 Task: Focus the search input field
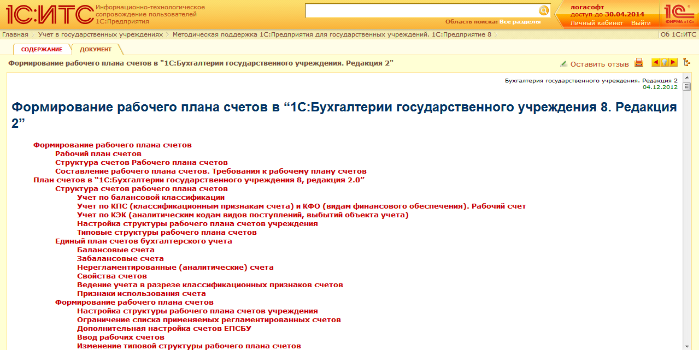coord(421,10)
